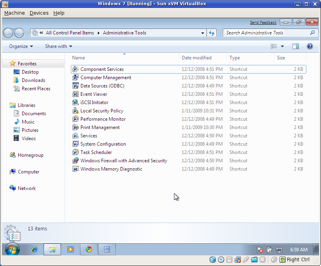Click the Help question mark icon
Viewport: 321px width, 266px height.
coord(310,46)
